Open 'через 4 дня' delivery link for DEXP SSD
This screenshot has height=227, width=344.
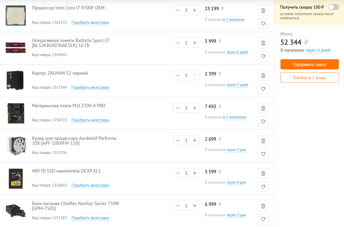pos(236,182)
